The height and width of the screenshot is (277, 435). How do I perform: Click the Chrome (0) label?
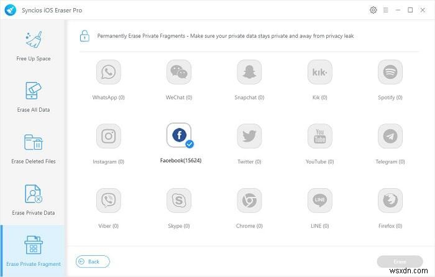point(249,226)
